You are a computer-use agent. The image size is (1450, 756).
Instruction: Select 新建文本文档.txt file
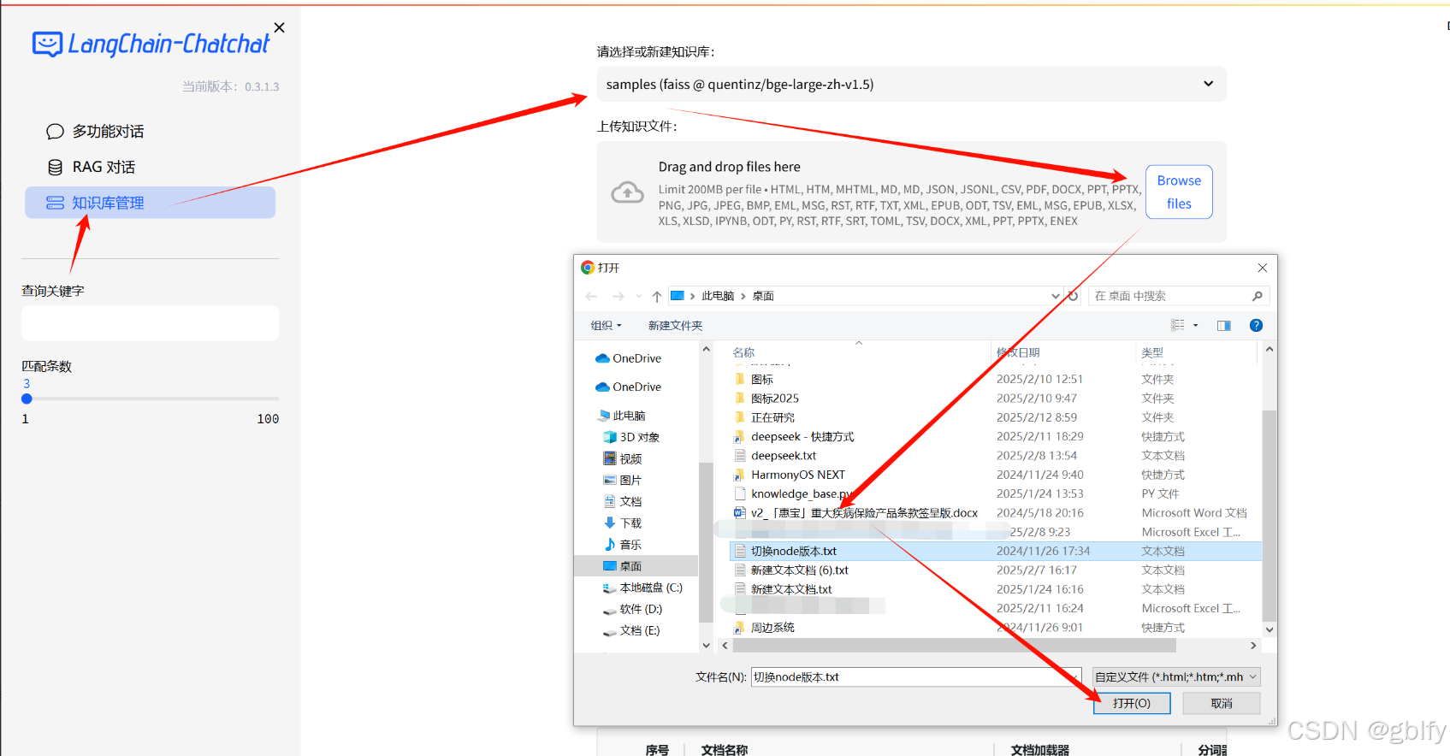coord(783,589)
